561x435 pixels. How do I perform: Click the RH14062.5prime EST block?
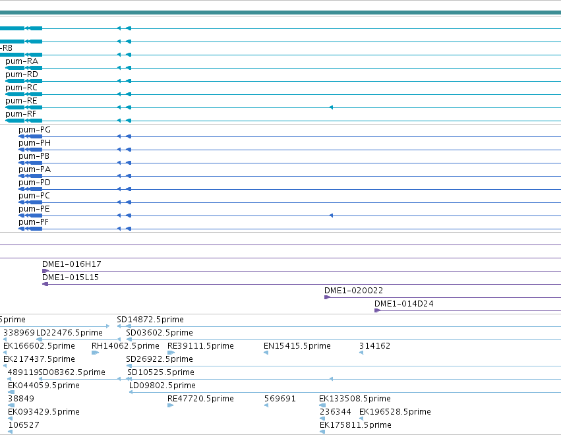(x=95, y=353)
